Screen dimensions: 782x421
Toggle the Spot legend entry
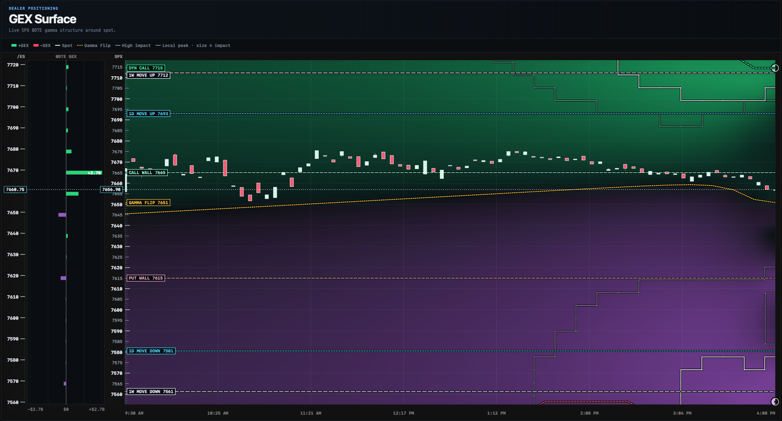(64, 45)
